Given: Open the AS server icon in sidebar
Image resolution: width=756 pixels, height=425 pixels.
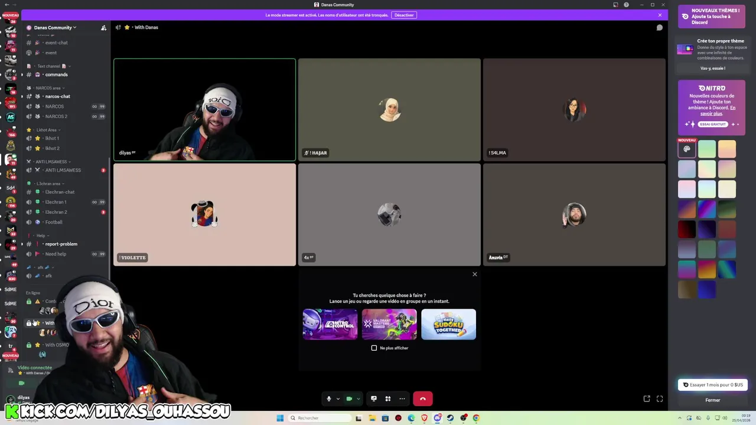Looking at the screenshot, I should pos(10,117).
